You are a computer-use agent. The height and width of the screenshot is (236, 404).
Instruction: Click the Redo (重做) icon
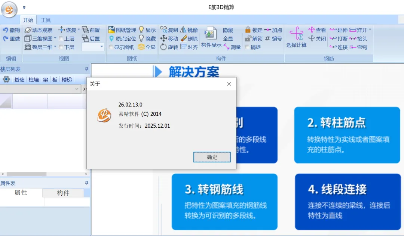(x=5, y=38)
